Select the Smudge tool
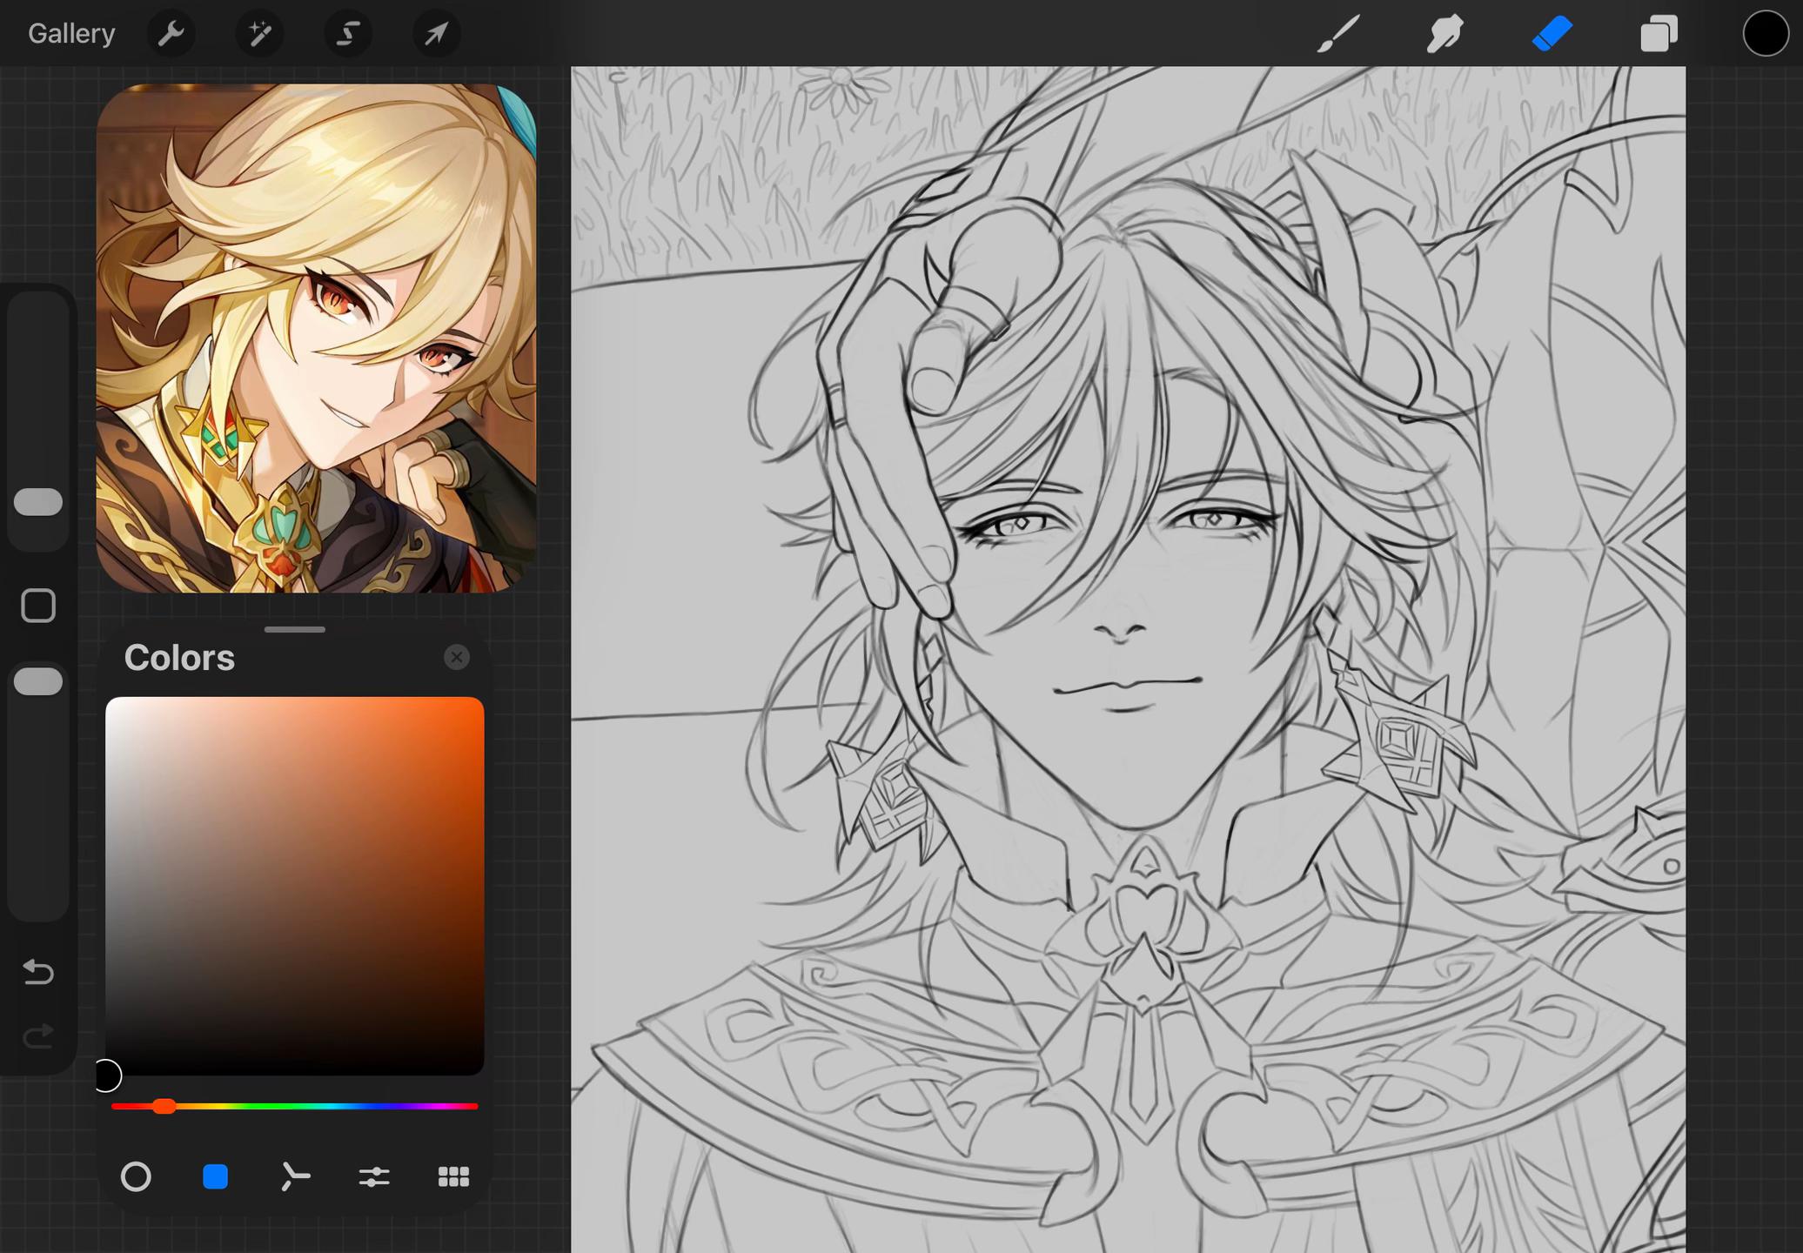Viewport: 1803px width, 1253px height. click(1444, 35)
